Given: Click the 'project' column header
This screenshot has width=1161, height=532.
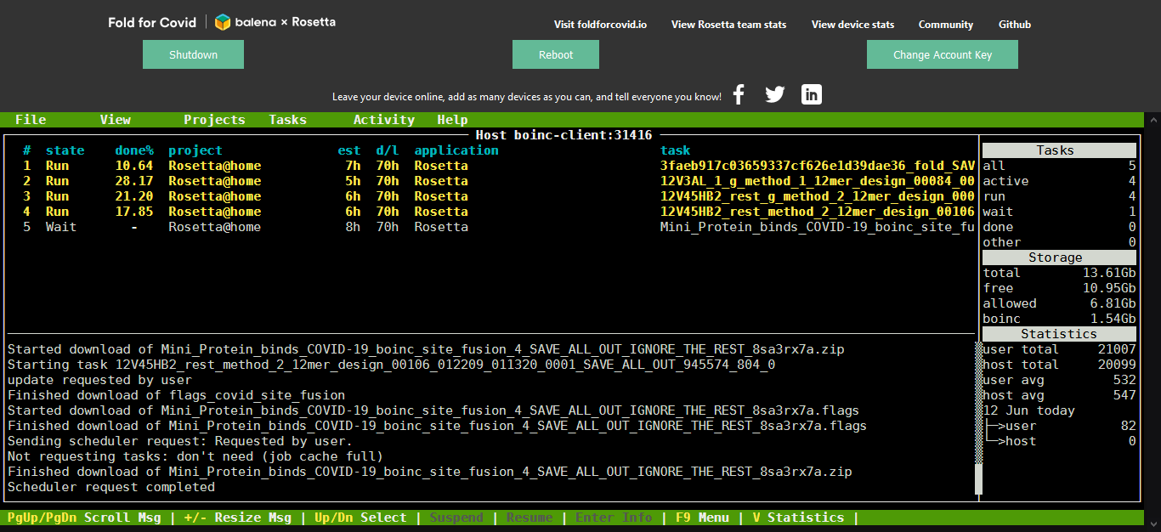Looking at the screenshot, I should 195,150.
